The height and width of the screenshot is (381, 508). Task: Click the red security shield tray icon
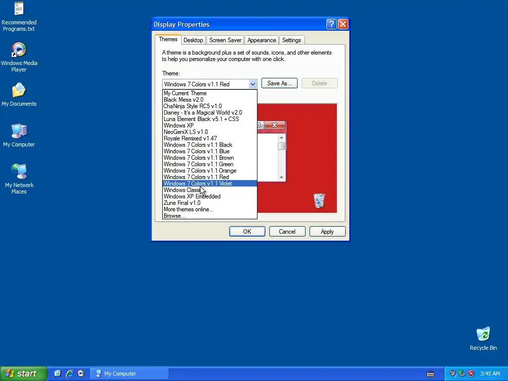(471, 374)
